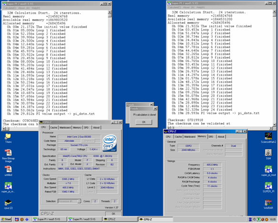Switch to first Super PI / mod1.5XS taskbar button

point(50,220)
